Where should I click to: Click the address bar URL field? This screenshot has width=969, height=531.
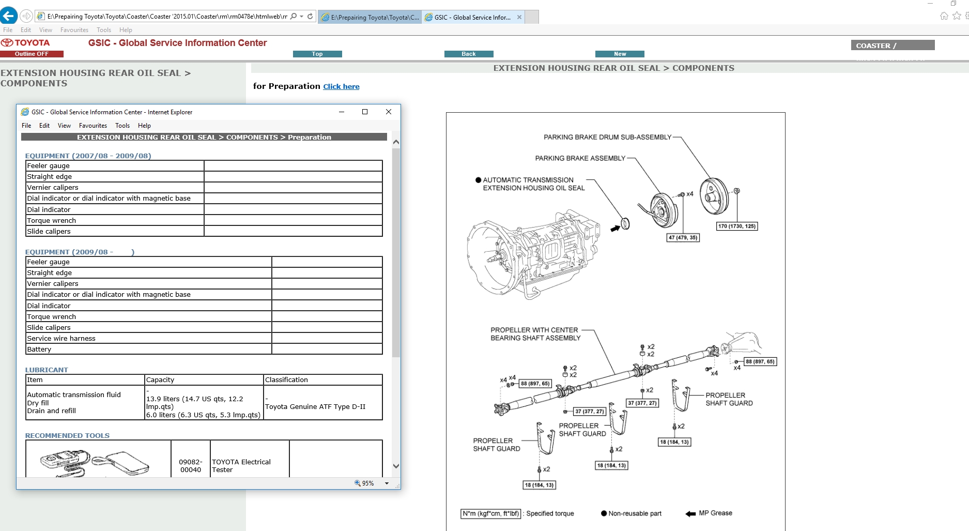pyautogui.click(x=167, y=17)
